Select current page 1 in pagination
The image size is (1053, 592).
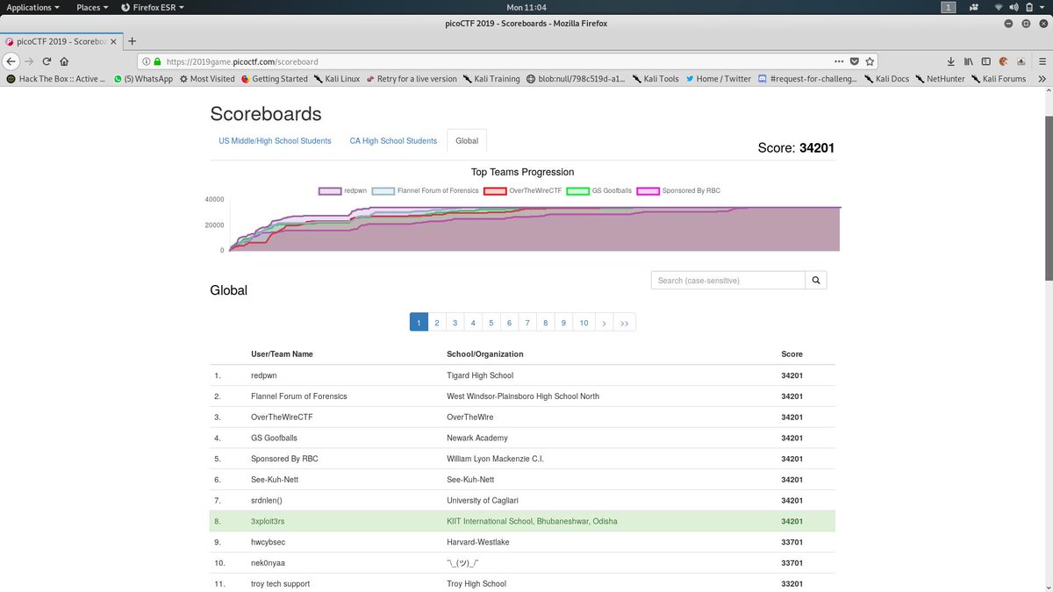click(x=419, y=323)
